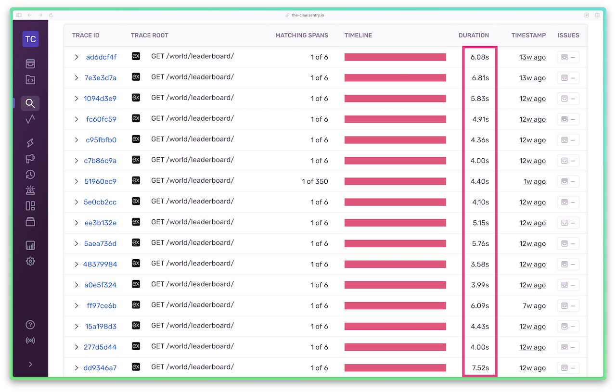This screenshot has width=616, height=392.
Task: Open What's New broadcast icon
Action: tap(30, 341)
